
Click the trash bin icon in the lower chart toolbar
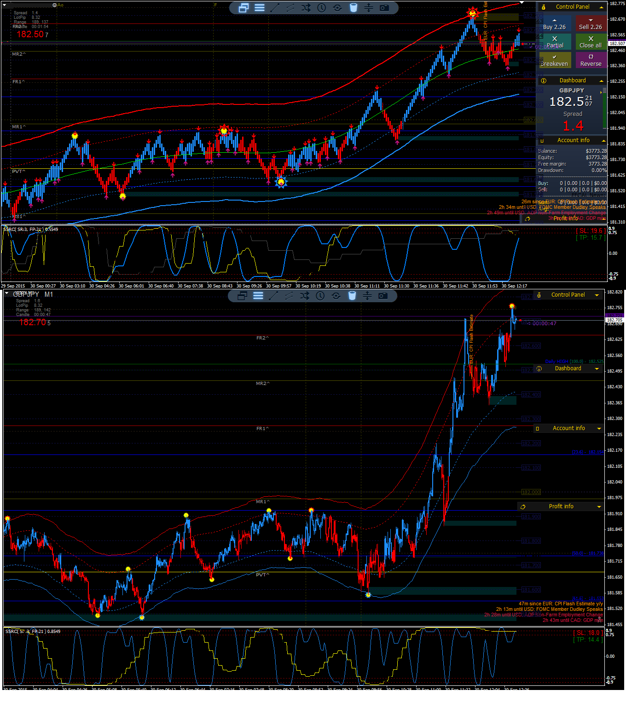coord(352,296)
